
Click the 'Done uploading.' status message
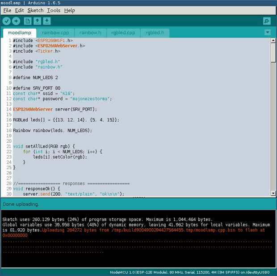(21, 204)
